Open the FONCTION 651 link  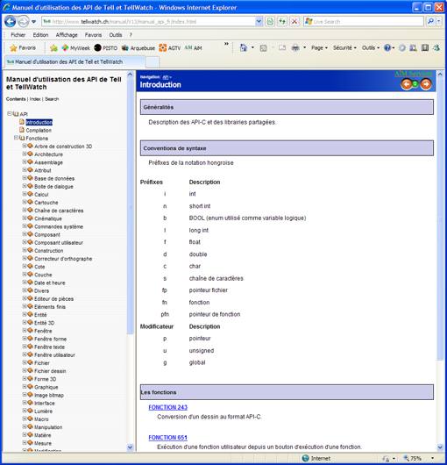(167, 438)
